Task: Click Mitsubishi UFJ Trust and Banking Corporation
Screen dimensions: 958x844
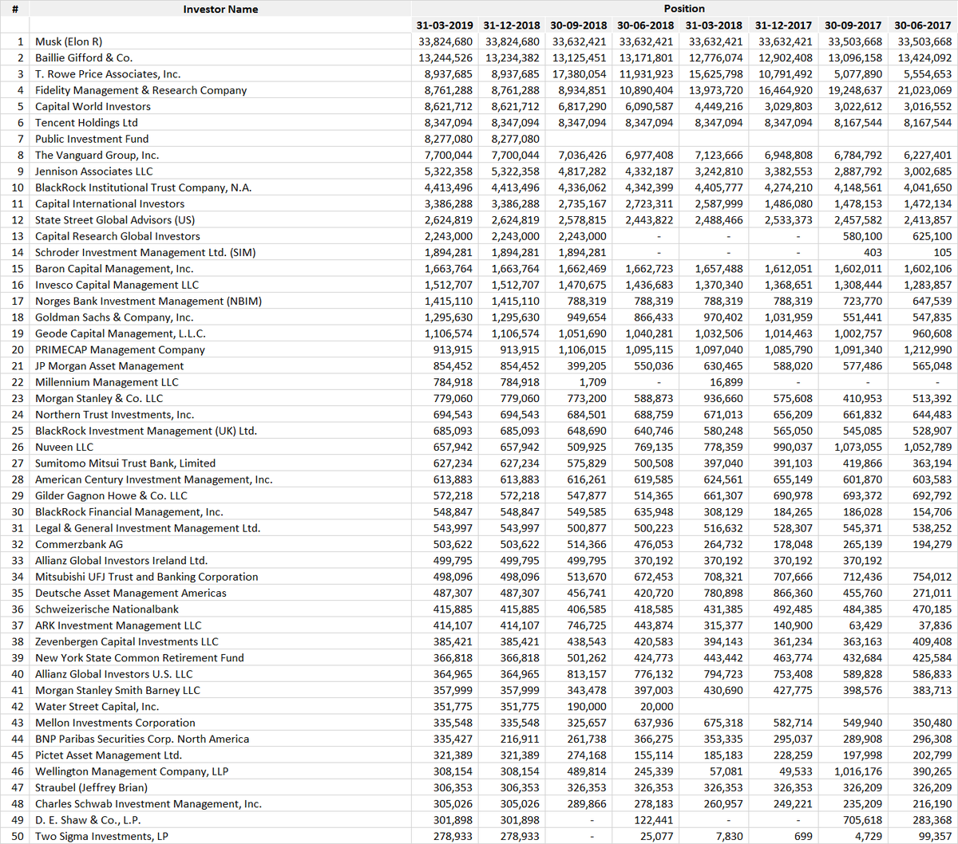Action: [x=147, y=577]
